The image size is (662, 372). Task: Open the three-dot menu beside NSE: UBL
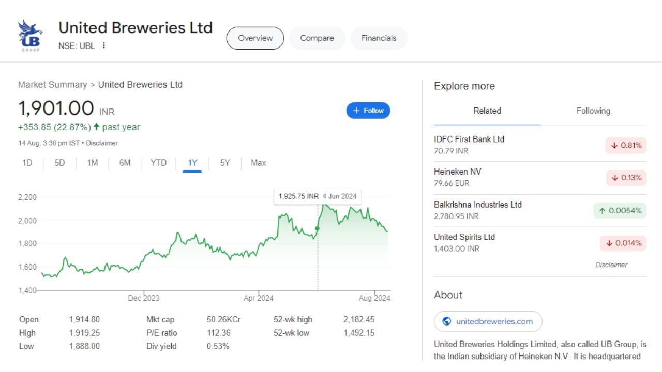coord(103,45)
